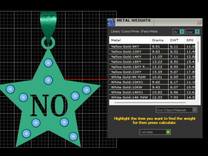Click the letters NO on the star pendant
Image resolution: width=208 pixels, height=156 pixels.
(49, 105)
